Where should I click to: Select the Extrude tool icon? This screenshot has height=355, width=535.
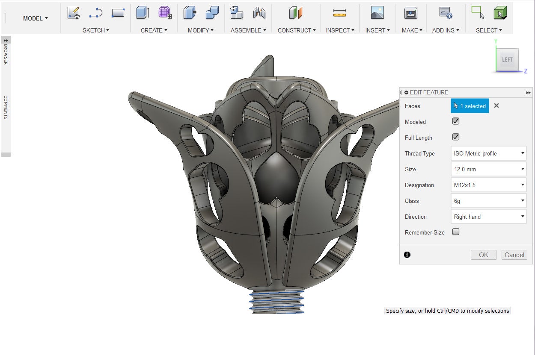tap(143, 13)
